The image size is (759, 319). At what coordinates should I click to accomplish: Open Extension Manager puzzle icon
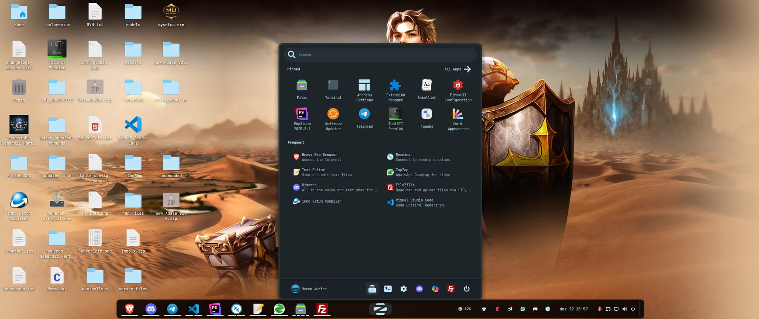point(395,89)
